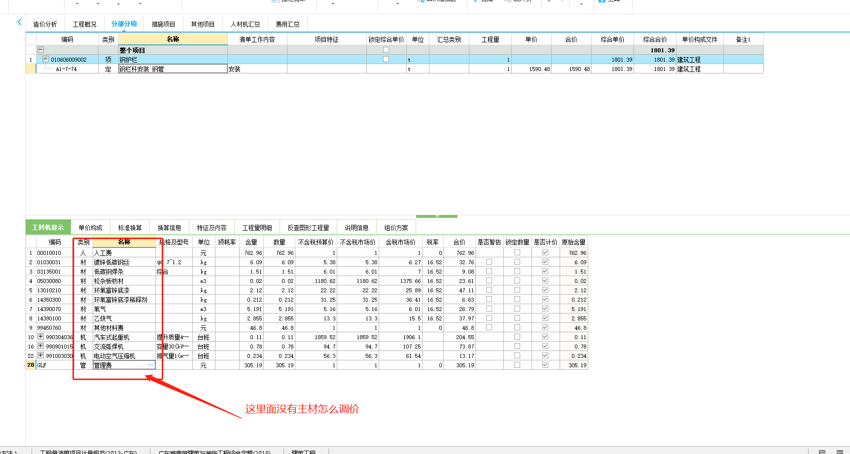The height and width of the screenshot is (454, 850).
Task: Select the 其他材料费 row name
Action: [108, 328]
